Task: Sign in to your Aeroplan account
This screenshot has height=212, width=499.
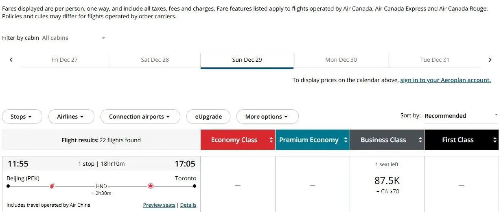Action: (x=445, y=80)
